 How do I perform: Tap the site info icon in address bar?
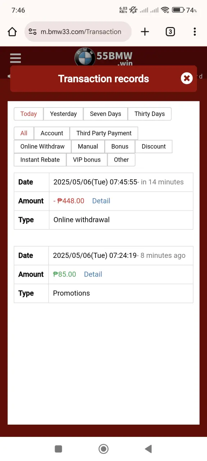coord(32,32)
